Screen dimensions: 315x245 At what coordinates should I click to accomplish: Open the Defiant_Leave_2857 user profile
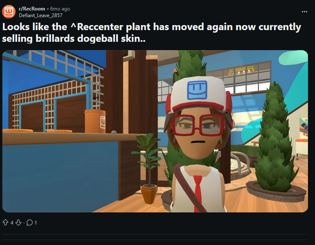[41, 15]
